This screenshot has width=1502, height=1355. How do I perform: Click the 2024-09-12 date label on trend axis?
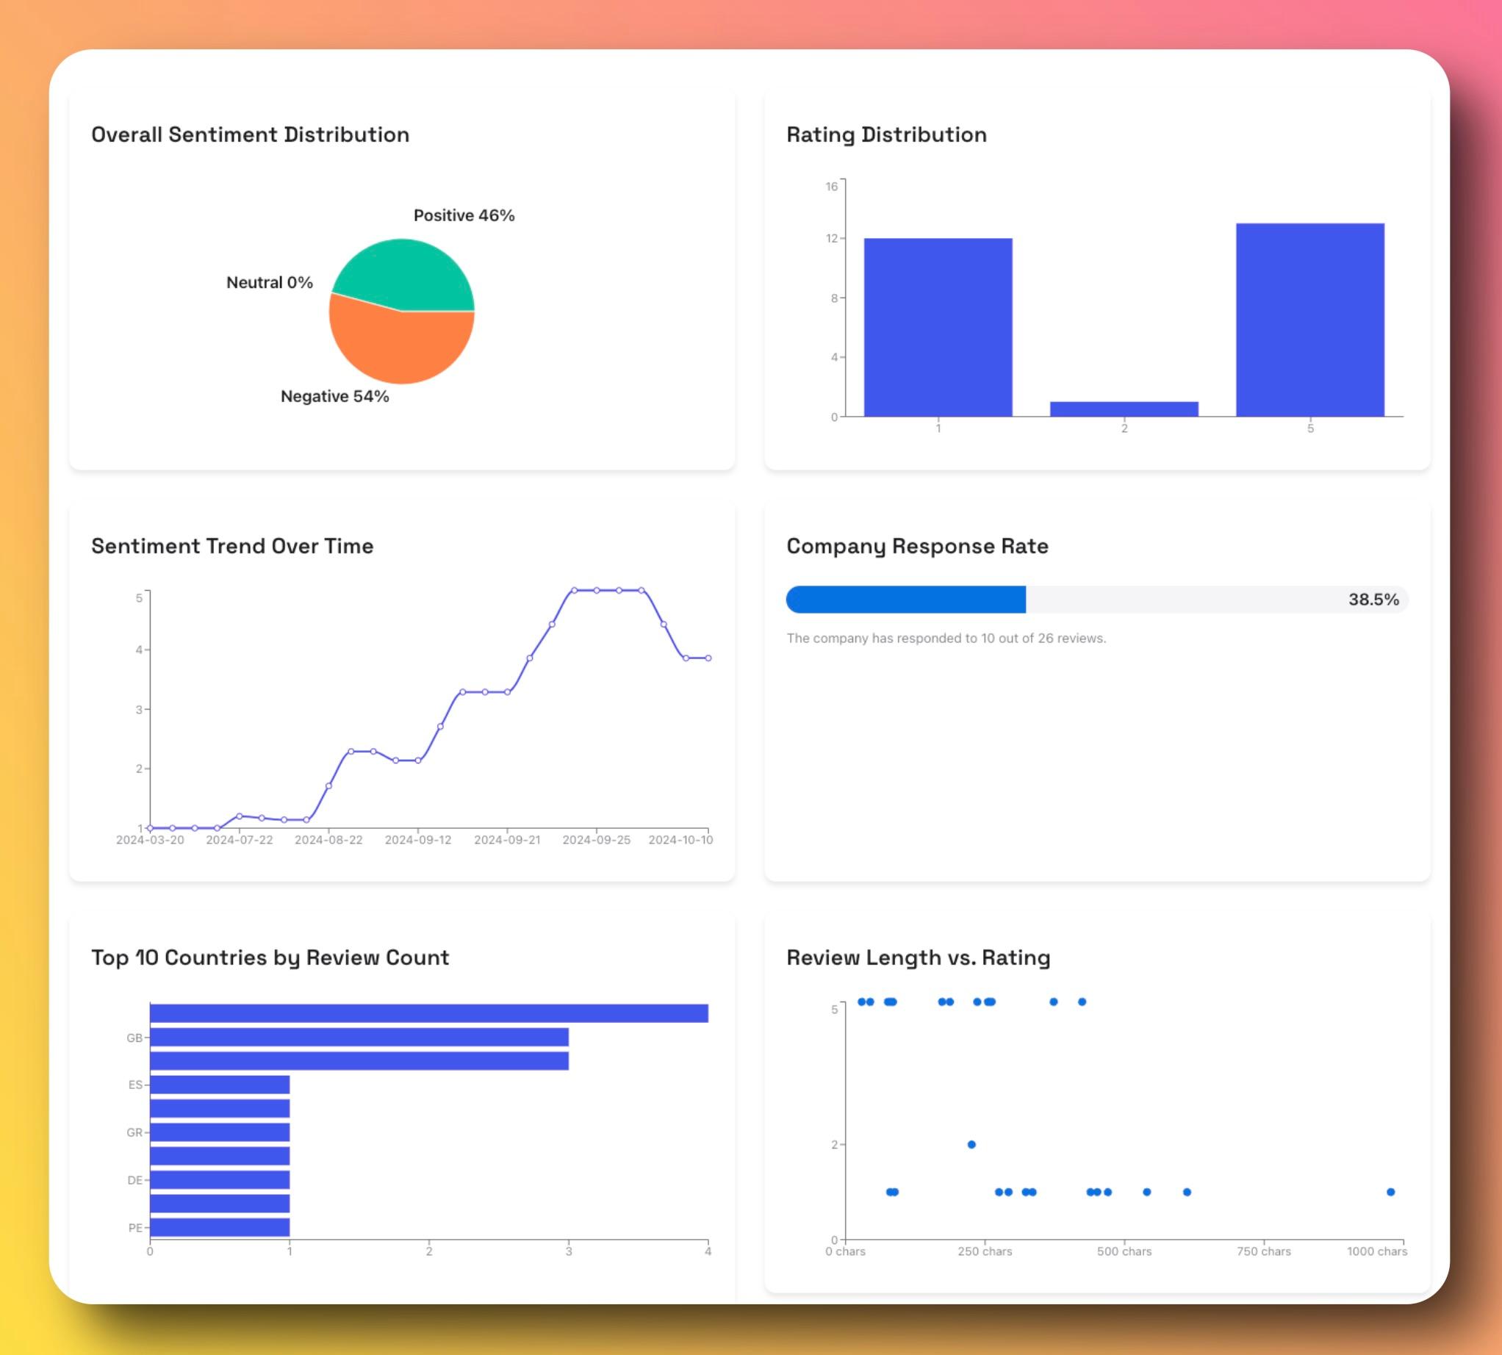tap(418, 840)
